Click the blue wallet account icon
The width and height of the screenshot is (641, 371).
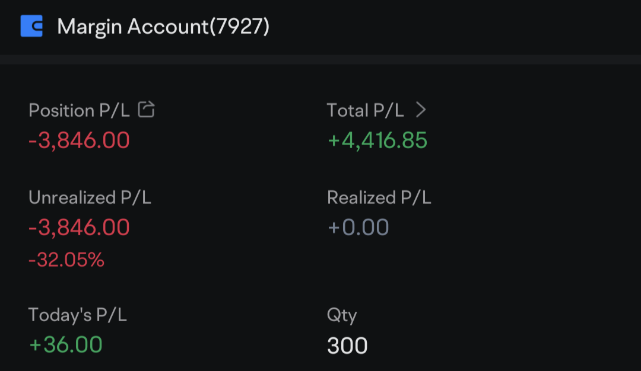[31, 26]
